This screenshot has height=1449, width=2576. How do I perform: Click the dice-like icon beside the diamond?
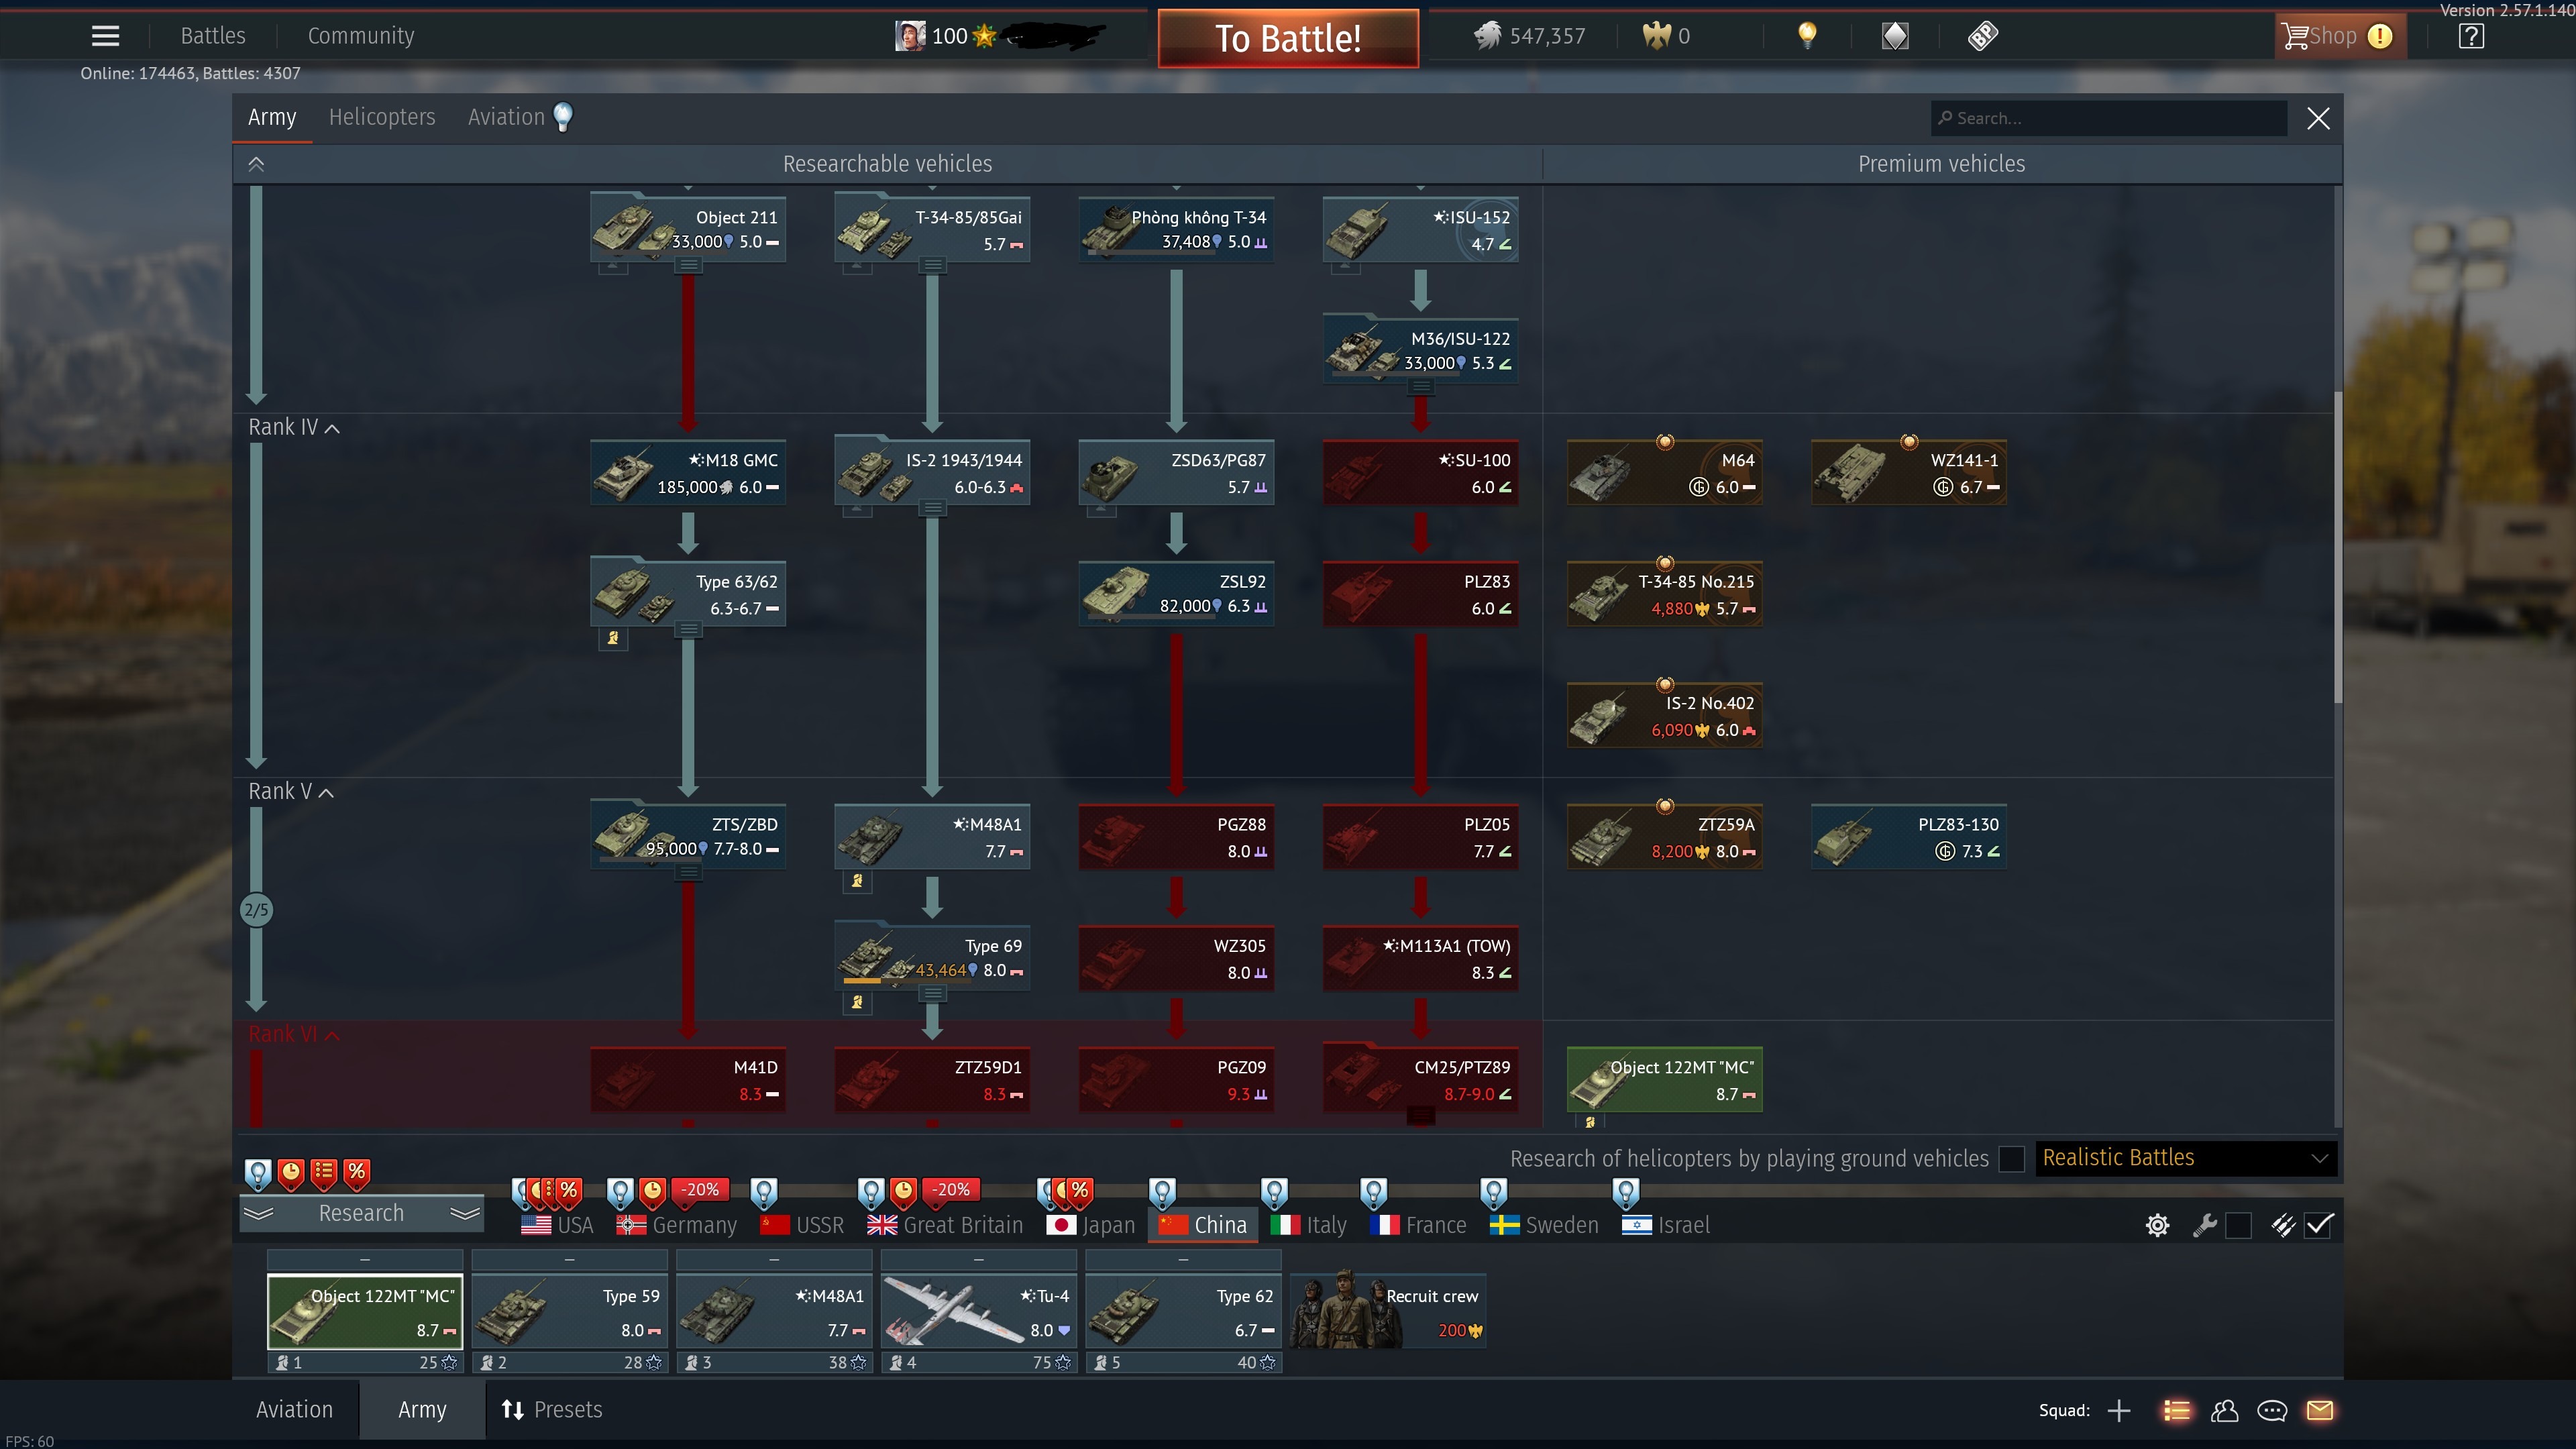point(1983,36)
